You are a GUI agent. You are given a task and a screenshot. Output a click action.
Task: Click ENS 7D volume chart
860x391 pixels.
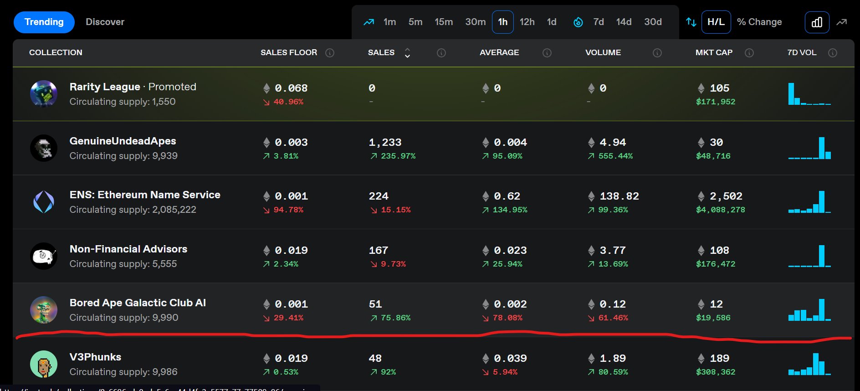[x=809, y=202]
